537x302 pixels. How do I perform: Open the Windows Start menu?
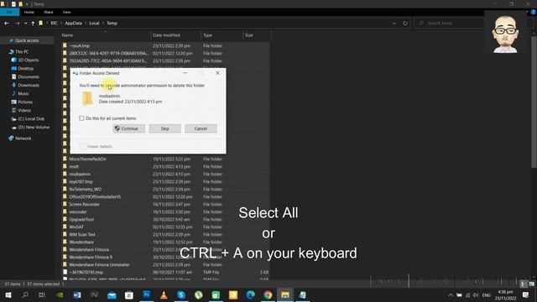click(8, 294)
